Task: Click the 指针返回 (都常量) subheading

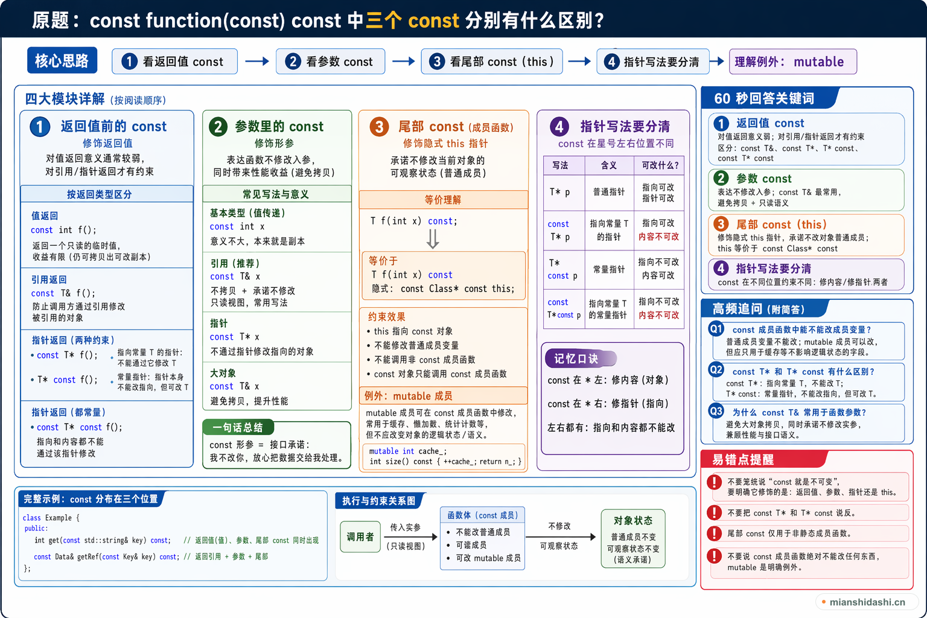Action: [69, 412]
